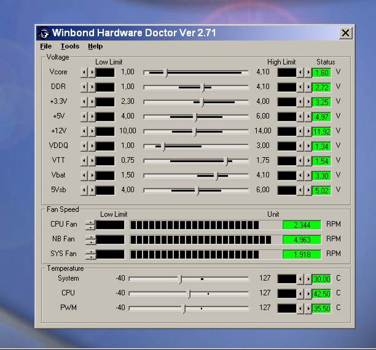Increase VTT low limit with right arrow
This screenshot has width=376, height=350.
coord(92,161)
